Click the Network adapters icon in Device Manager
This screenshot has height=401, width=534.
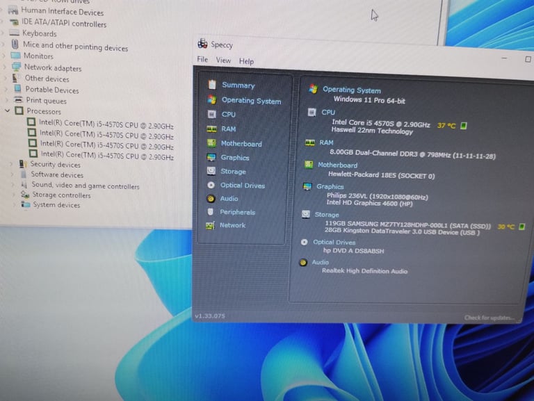click(16, 67)
